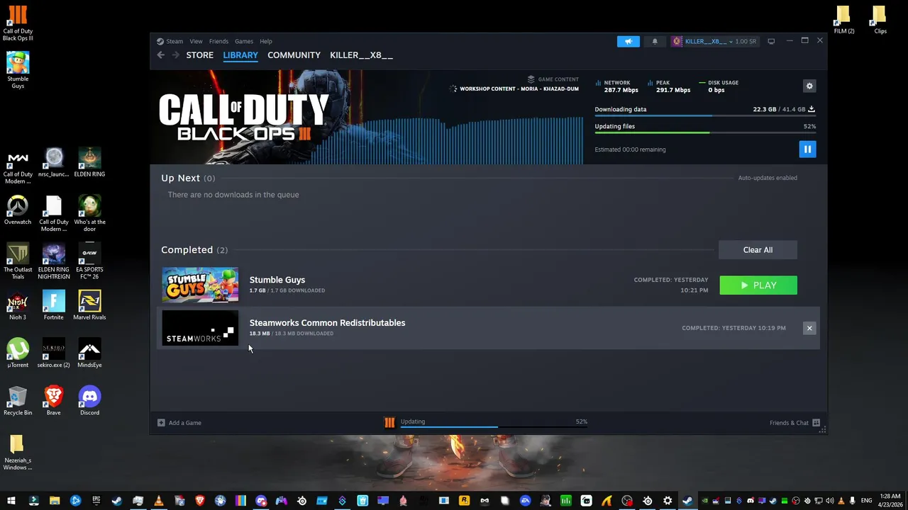Open downloads settings gear icon
The height and width of the screenshot is (510, 908).
809,86
